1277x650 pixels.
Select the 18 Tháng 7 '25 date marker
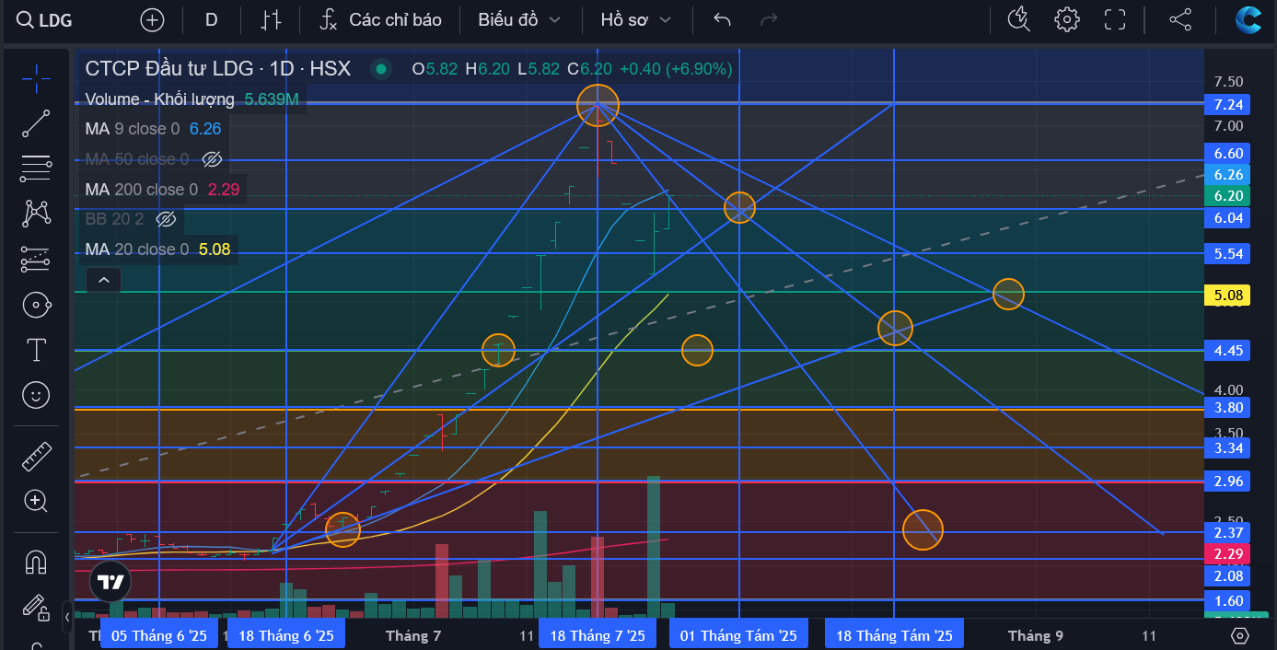[x=598, y=635]
